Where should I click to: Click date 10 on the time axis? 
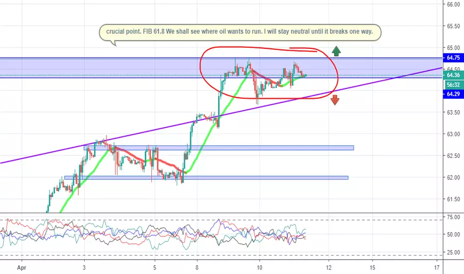click(259, 268)
